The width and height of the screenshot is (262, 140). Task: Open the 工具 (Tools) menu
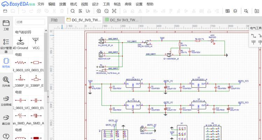pyautogui.click(x=106, y=4)
